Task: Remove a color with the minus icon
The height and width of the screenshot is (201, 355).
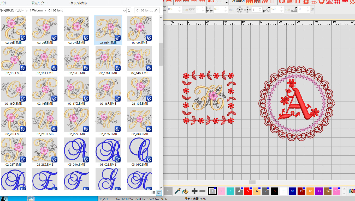Action: tap(202, 191)
